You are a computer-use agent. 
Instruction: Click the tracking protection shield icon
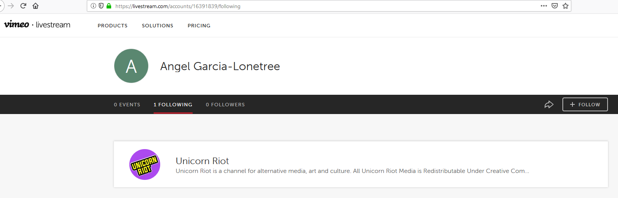[x=101, y=6]
